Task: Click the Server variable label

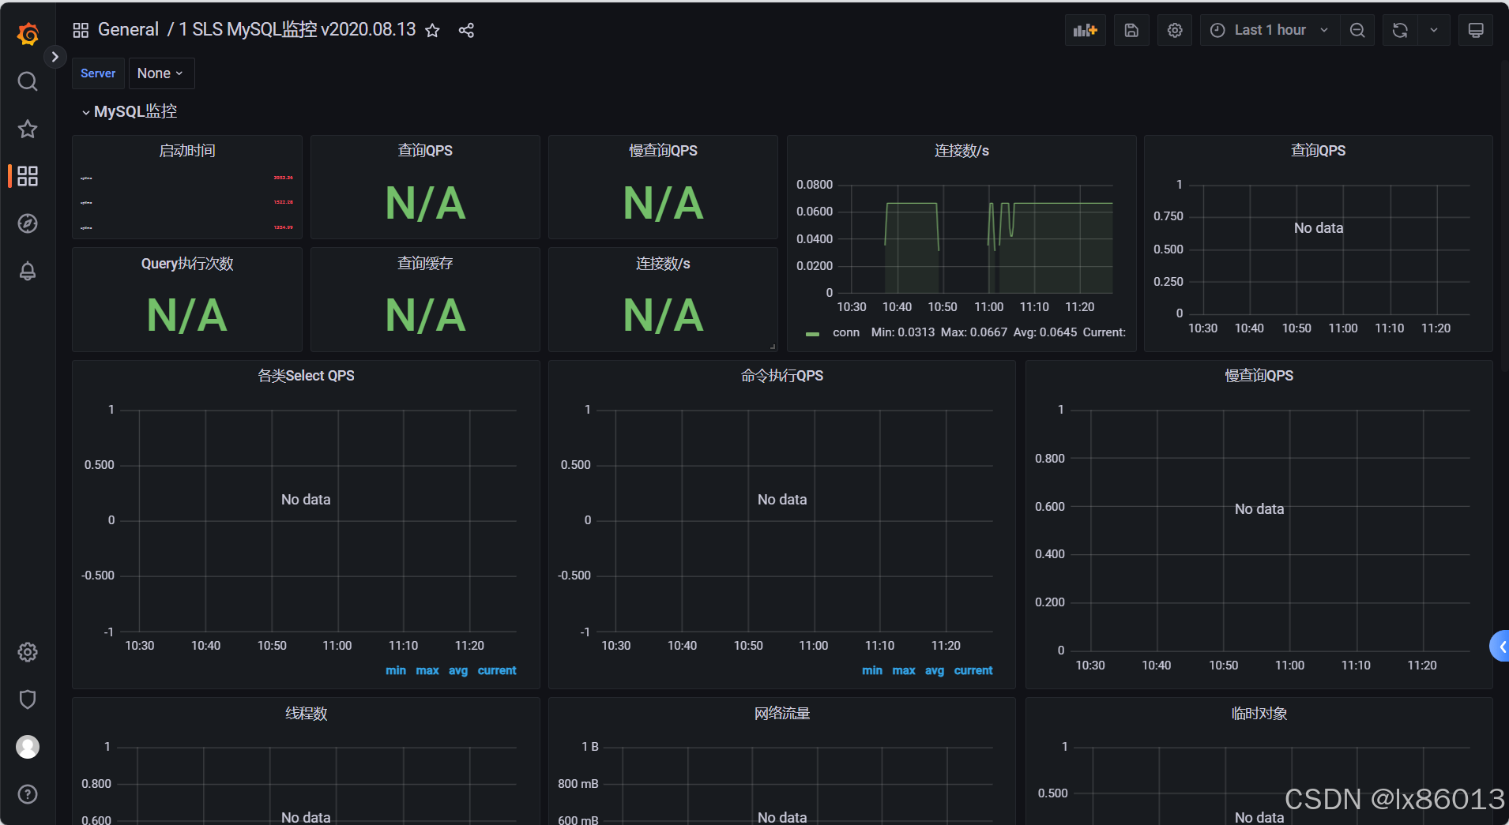Action: click(98, 73)
